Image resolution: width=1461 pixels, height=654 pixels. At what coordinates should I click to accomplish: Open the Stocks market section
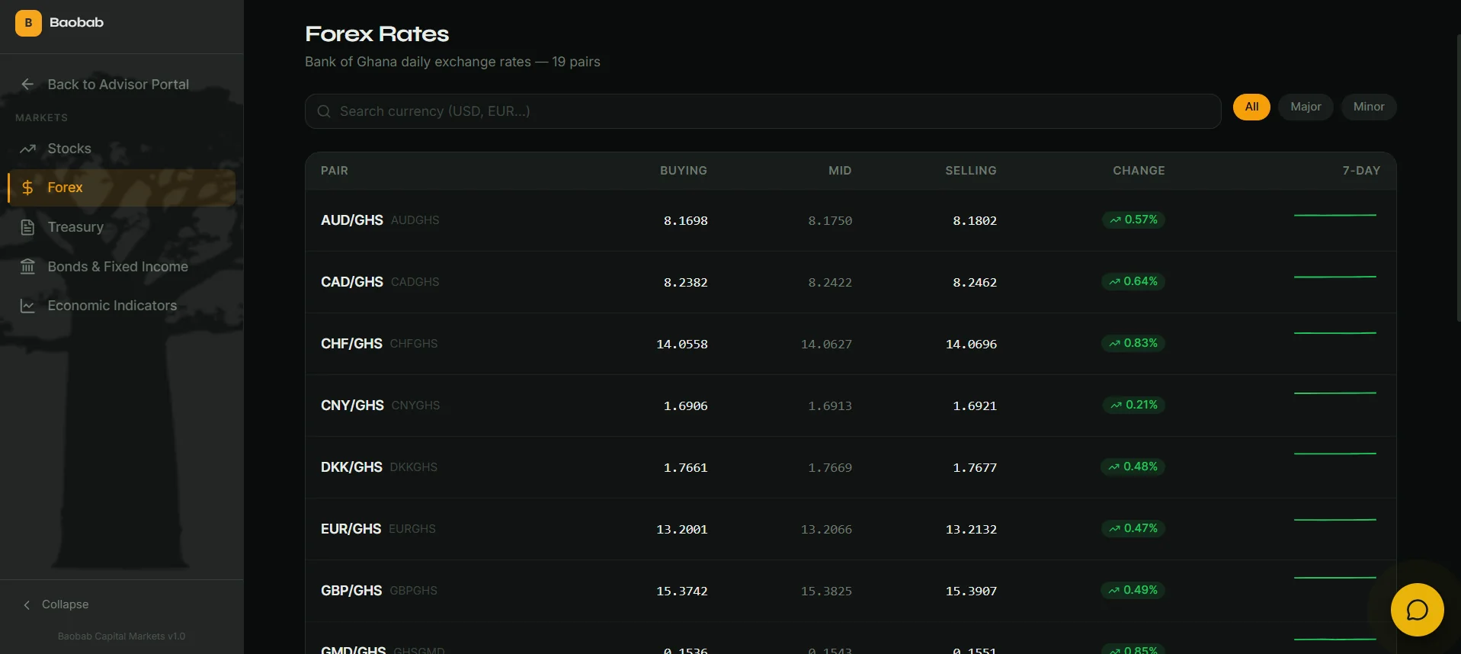click(x=122, y=149)
